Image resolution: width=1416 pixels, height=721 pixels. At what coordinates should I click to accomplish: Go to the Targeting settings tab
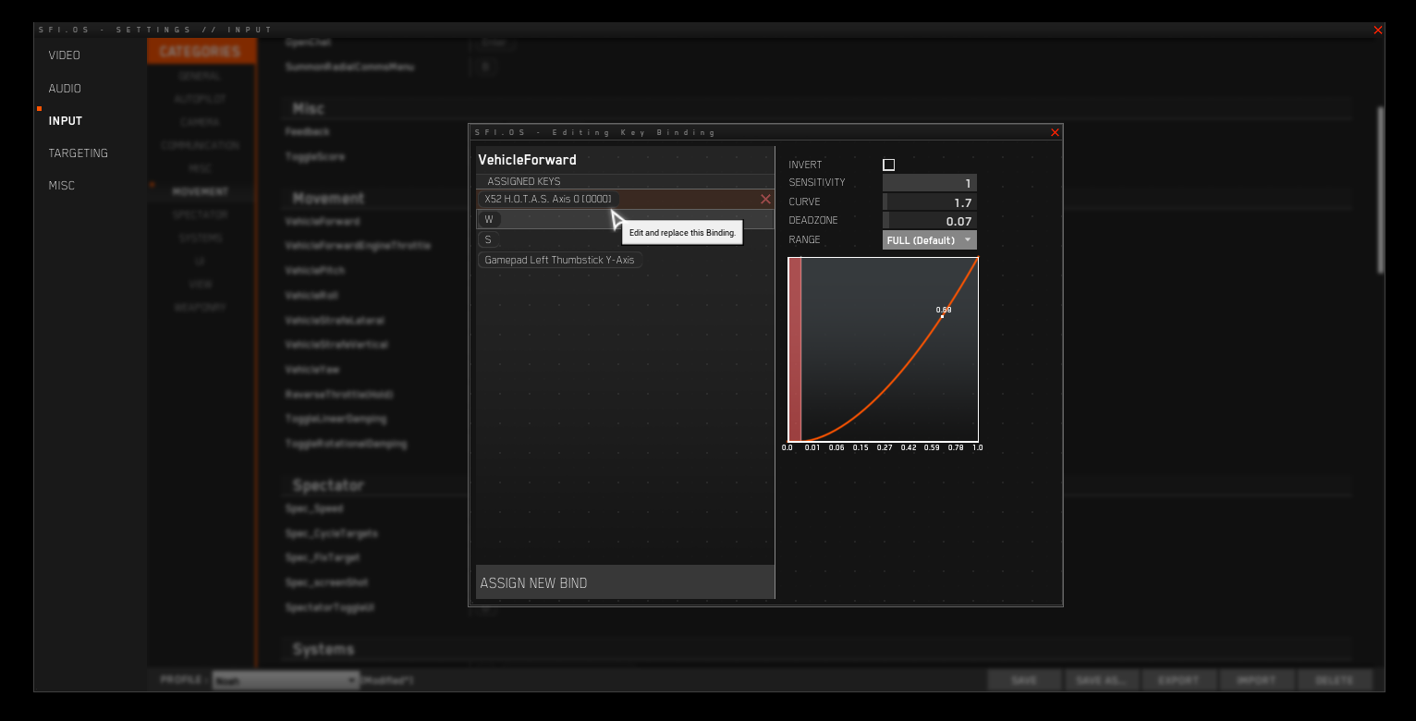pos(79,153)
